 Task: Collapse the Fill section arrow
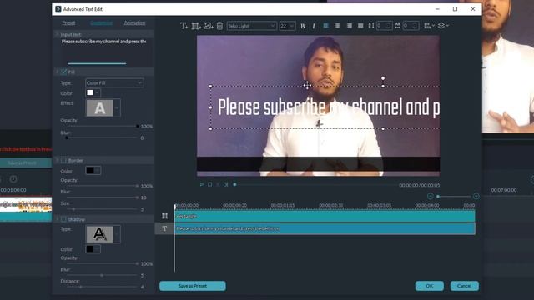(x=58, y=72)
